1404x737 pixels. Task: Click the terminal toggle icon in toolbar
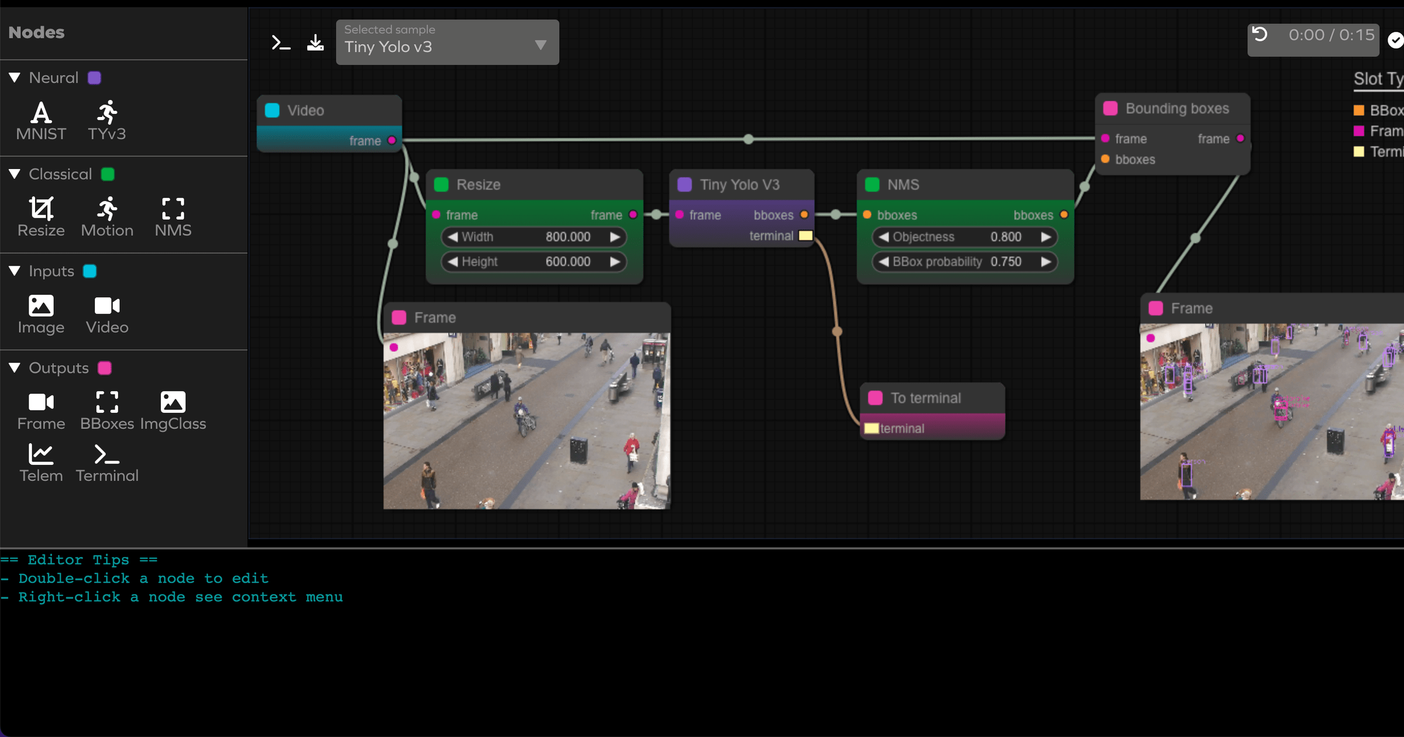[281, 43]
